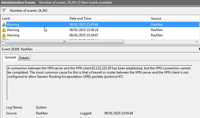200x118 pixels.
Task: Click the RasMan source of the 15:45:48 event
Action: 157,25
